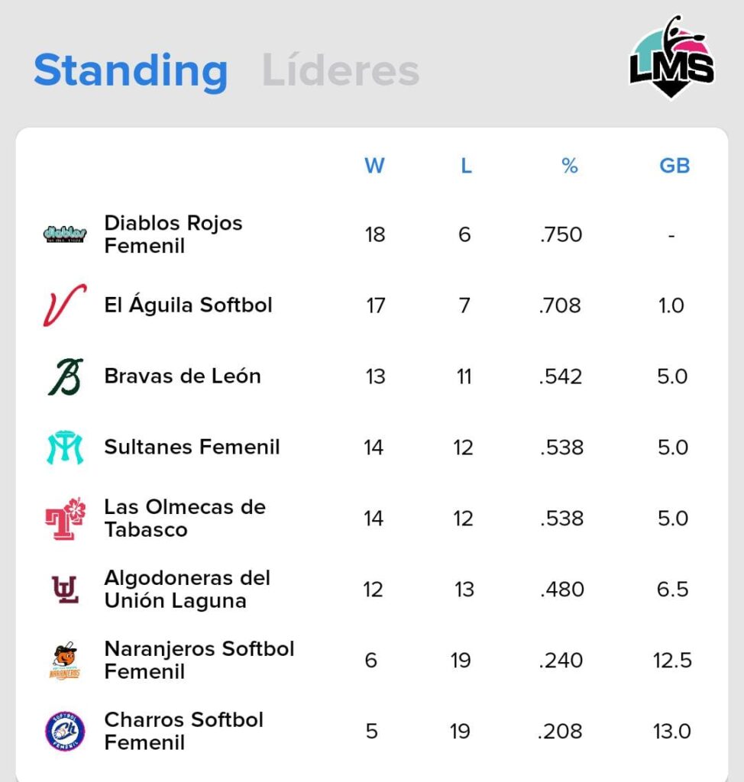Select the Sultanes Femenil team name
The width and height of the screenshot is (744, 782).
(x=192, y=447)
